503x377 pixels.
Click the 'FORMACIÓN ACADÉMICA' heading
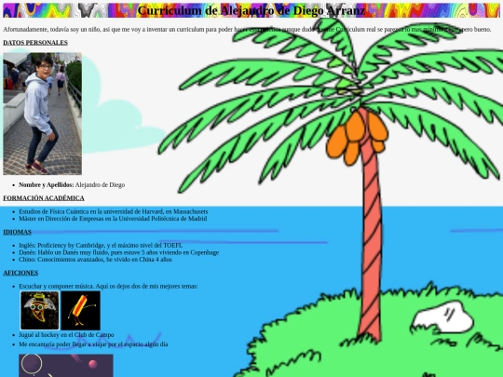pyautogui.click(x=44, y=198)
